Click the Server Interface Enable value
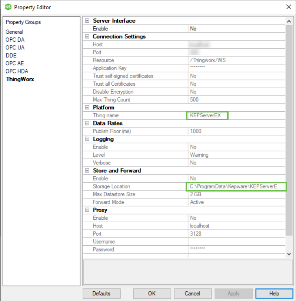This screenshot has height=301, width=296. [x=237, y=29]
